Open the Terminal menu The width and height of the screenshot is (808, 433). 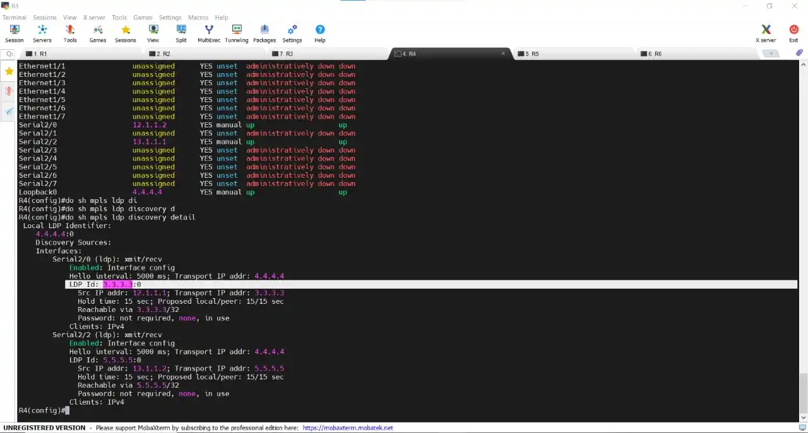tap(15, 18)
